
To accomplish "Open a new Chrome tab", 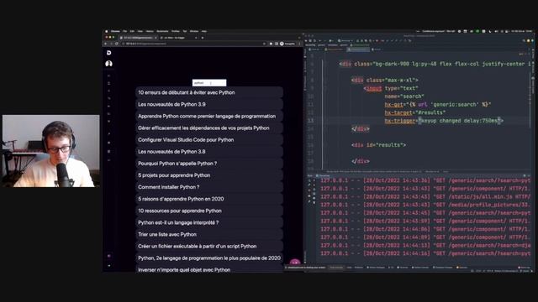I will (x=203, y=38).
